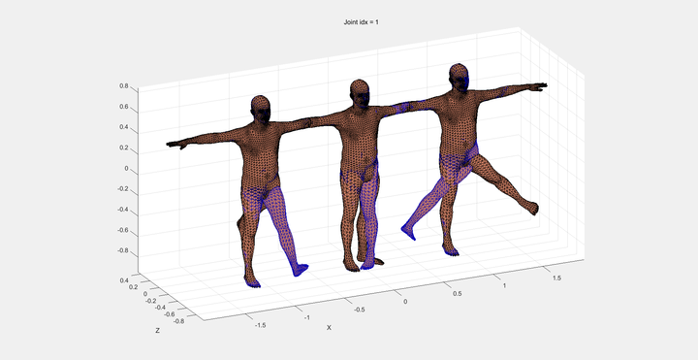This screenshot has height=360, width=698.
Task: Select the Z axis label
Action: 158,331
